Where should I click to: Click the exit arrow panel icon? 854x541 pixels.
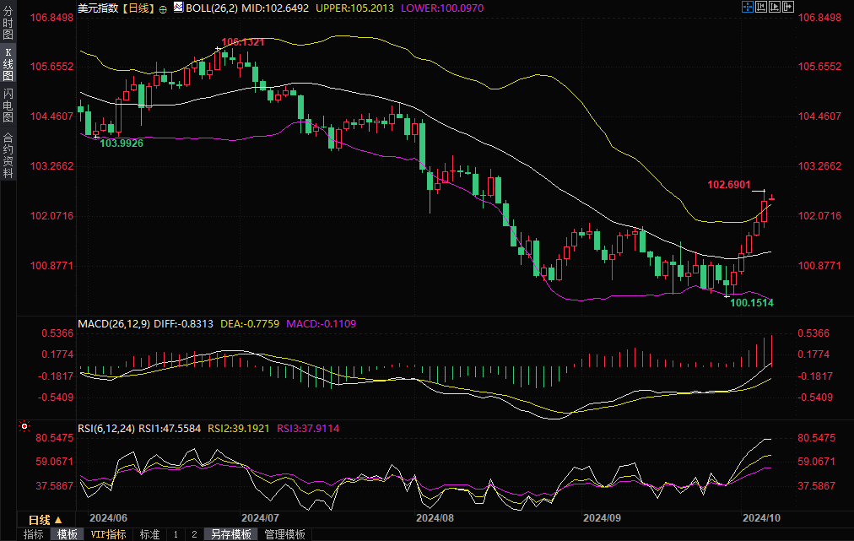click(x=789, y=7)
